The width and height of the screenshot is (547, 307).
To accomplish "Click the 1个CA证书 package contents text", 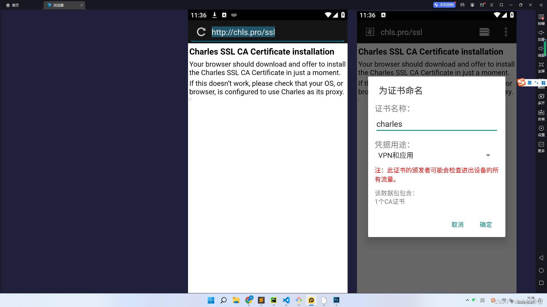I will [x=390, y=202].
